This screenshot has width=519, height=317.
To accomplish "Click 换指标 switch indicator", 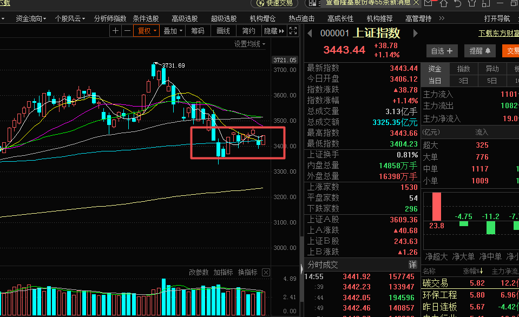I will tap(247, 272).
